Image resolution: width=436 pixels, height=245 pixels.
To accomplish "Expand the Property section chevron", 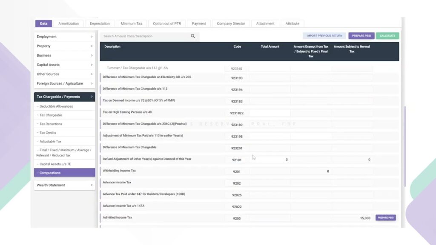I will coord(92,46).
